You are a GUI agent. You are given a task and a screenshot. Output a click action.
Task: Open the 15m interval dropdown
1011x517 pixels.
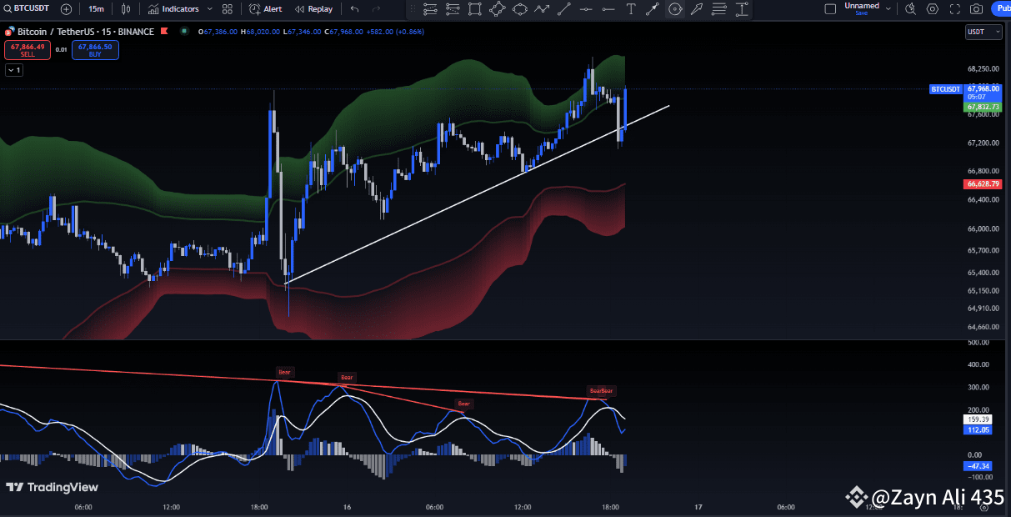click(x=96, y=9)
